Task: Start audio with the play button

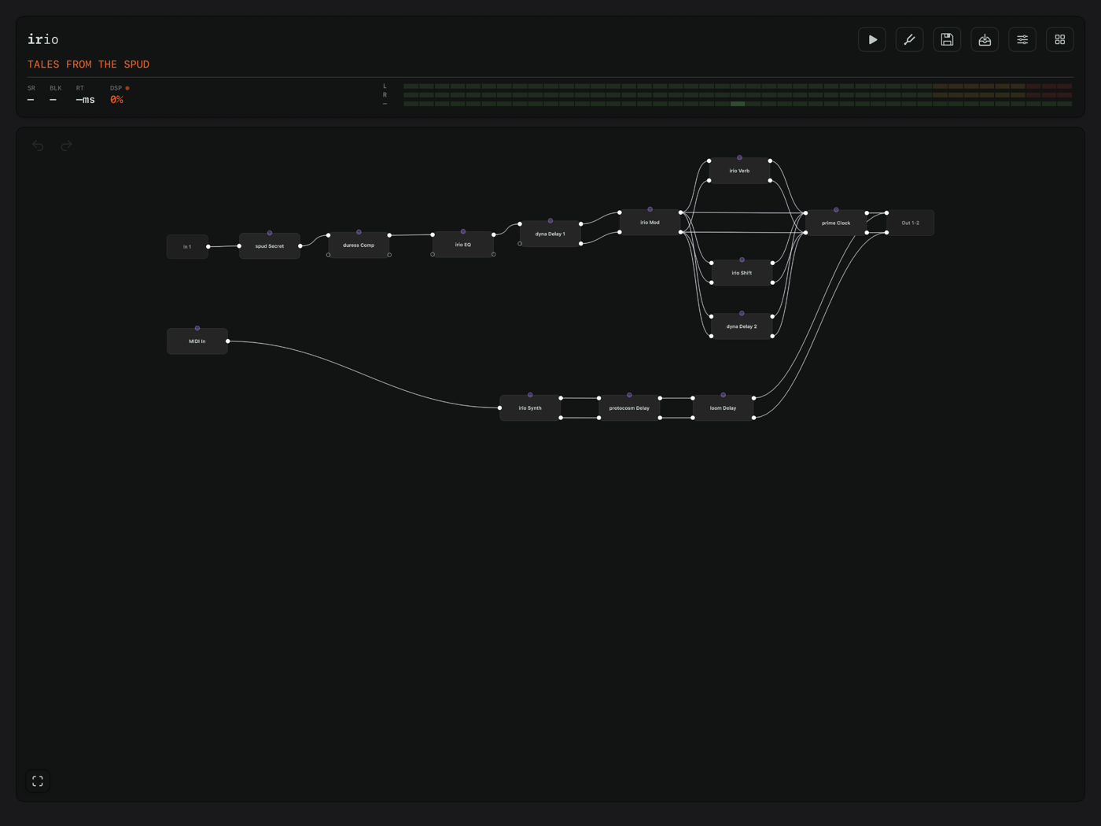Action: pos(872,39)
